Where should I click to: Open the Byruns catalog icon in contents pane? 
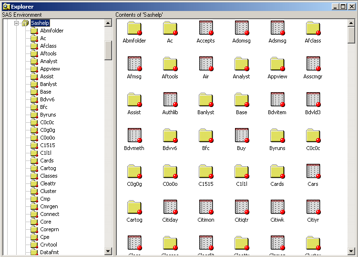tap(277, 136)
